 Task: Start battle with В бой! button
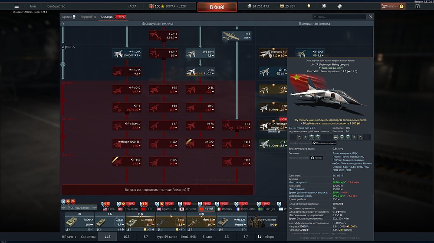coord(217,7)
